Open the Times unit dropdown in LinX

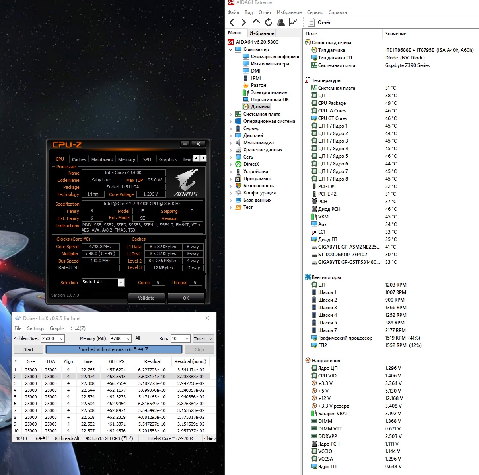tap(203, 338)
